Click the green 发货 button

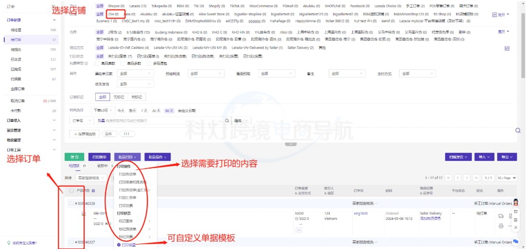(x=75, y=157)
